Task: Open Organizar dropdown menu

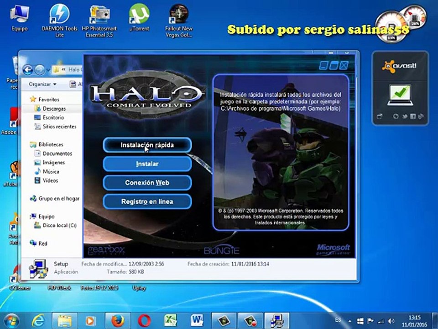Action: [x=42, y=84]
